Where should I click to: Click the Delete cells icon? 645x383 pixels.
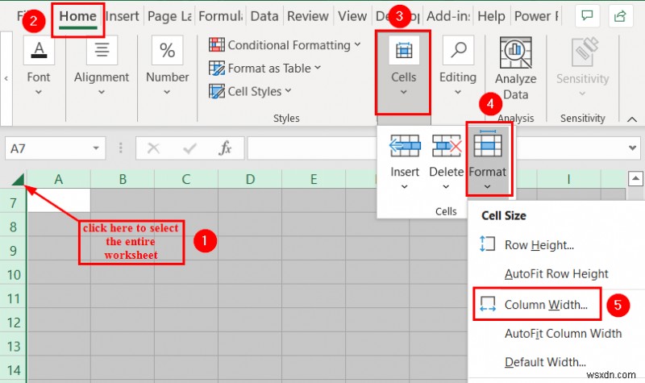click(x=447, y=146)
